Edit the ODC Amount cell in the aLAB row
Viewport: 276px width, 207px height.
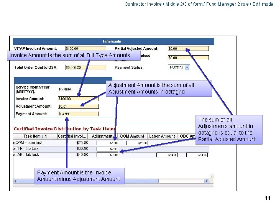197,155
